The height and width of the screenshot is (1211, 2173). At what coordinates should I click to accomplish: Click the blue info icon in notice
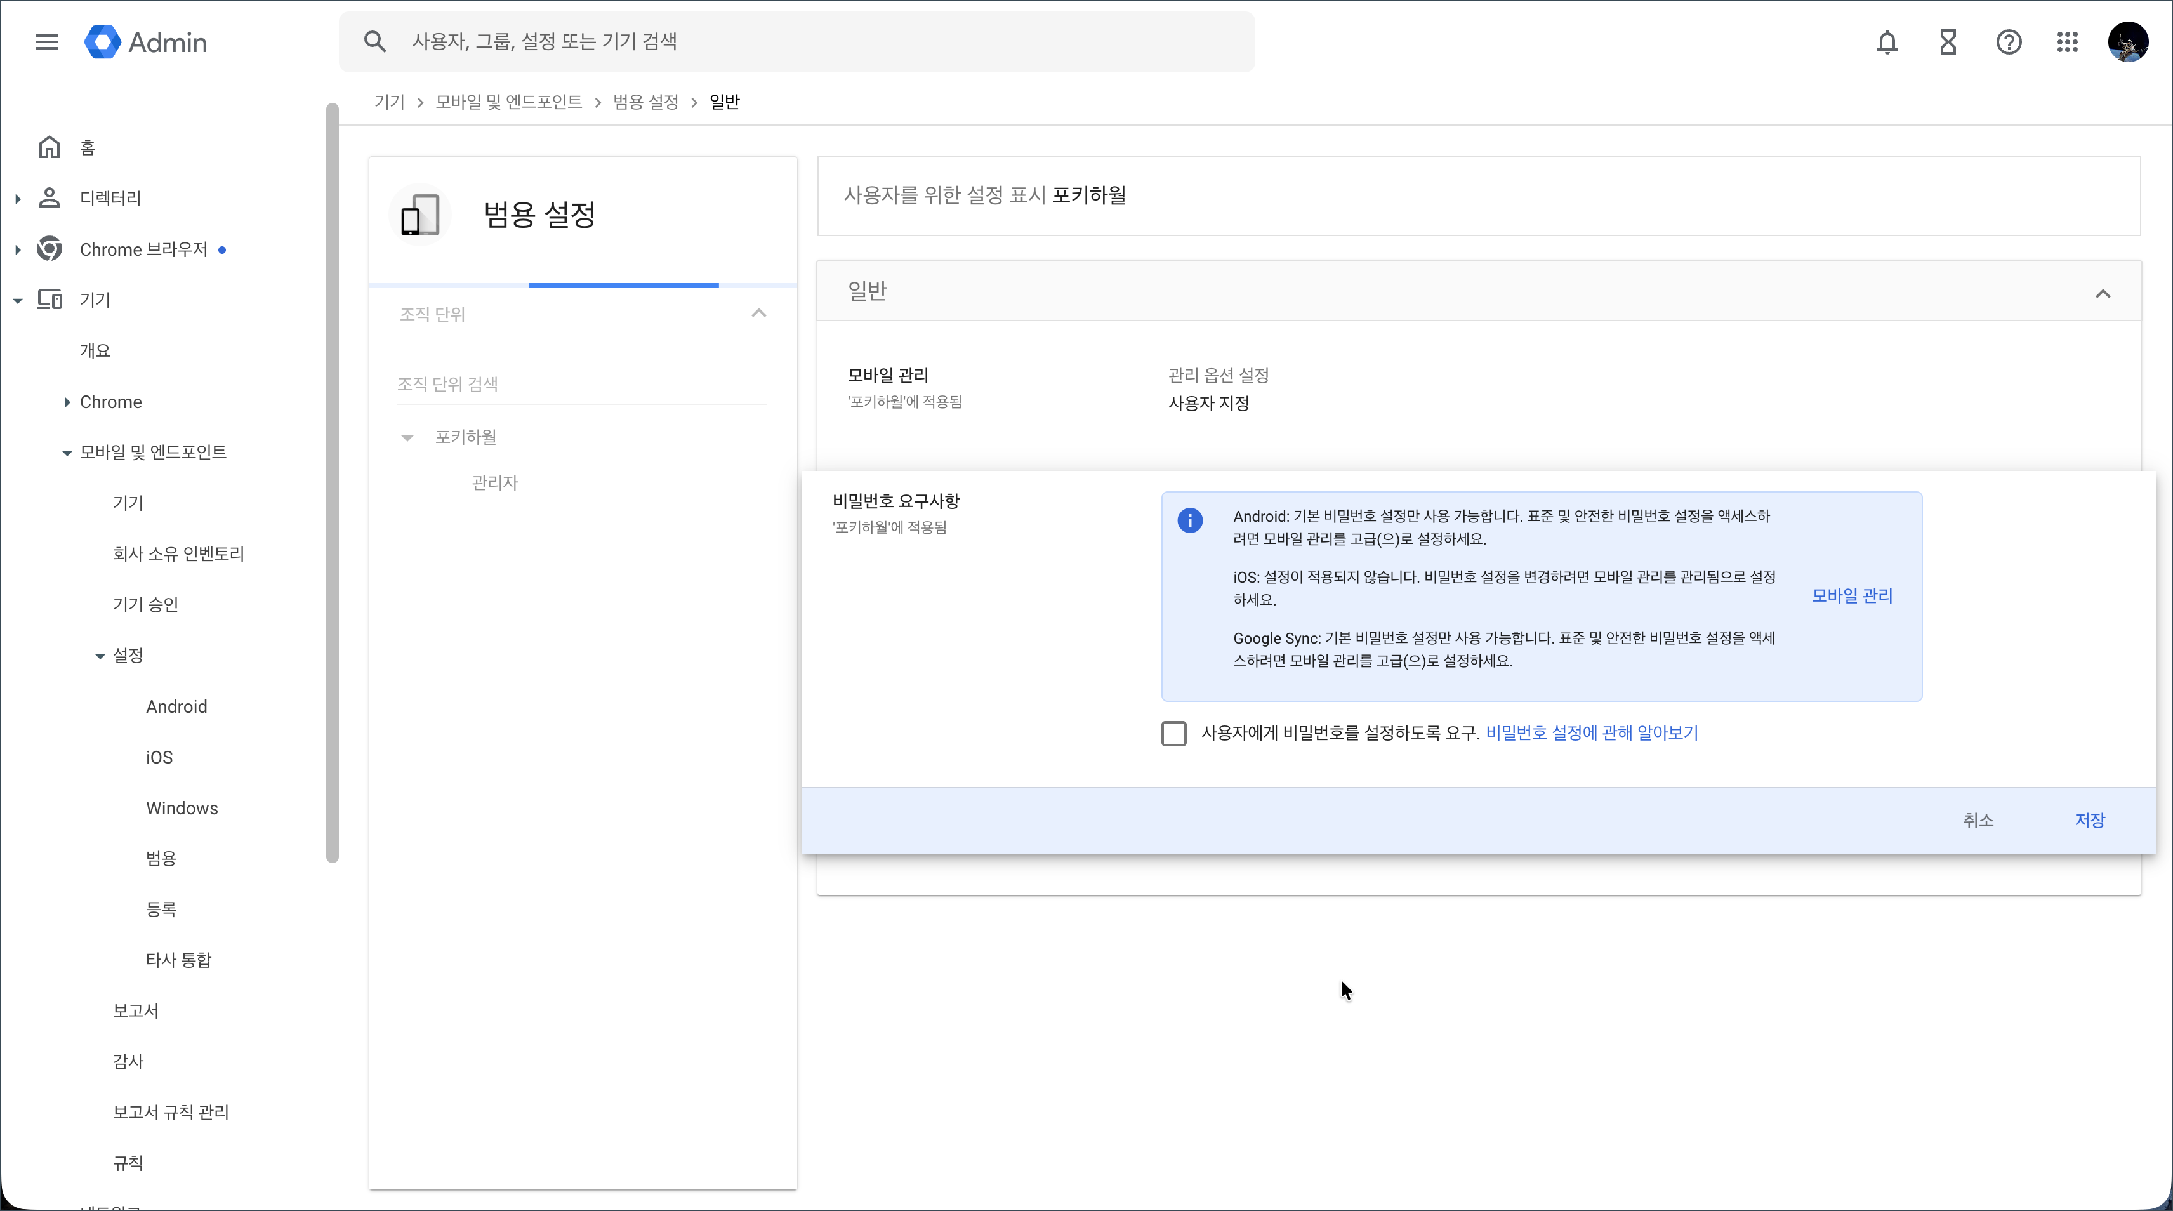pyautogui.click(x=1189, y=520)
